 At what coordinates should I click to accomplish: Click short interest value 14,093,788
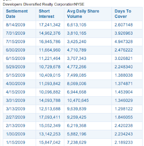50,100
